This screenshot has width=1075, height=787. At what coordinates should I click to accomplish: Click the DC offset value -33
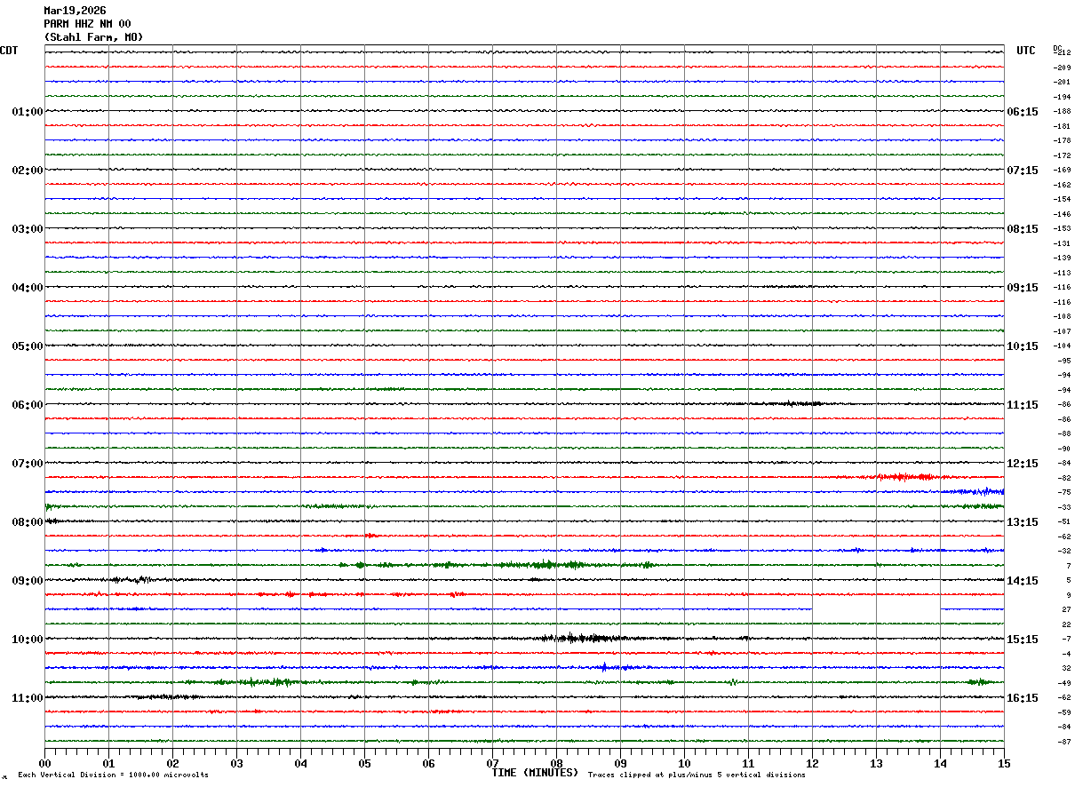click(x=1063, y=507)
